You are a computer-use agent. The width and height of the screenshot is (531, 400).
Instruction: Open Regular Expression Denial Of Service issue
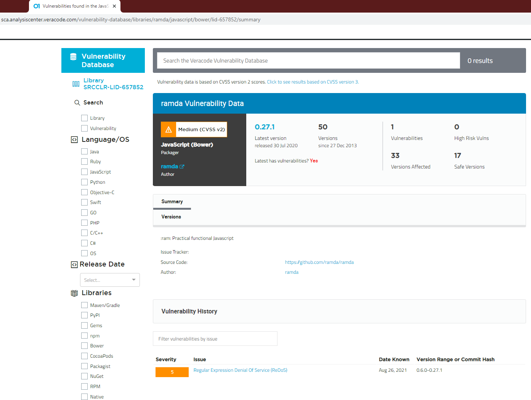click(241, 370)
